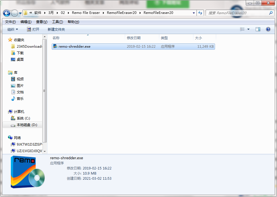Click the 音乐 library icon
The height and width of the screenshot is (197, 277).
pos(13,98)
